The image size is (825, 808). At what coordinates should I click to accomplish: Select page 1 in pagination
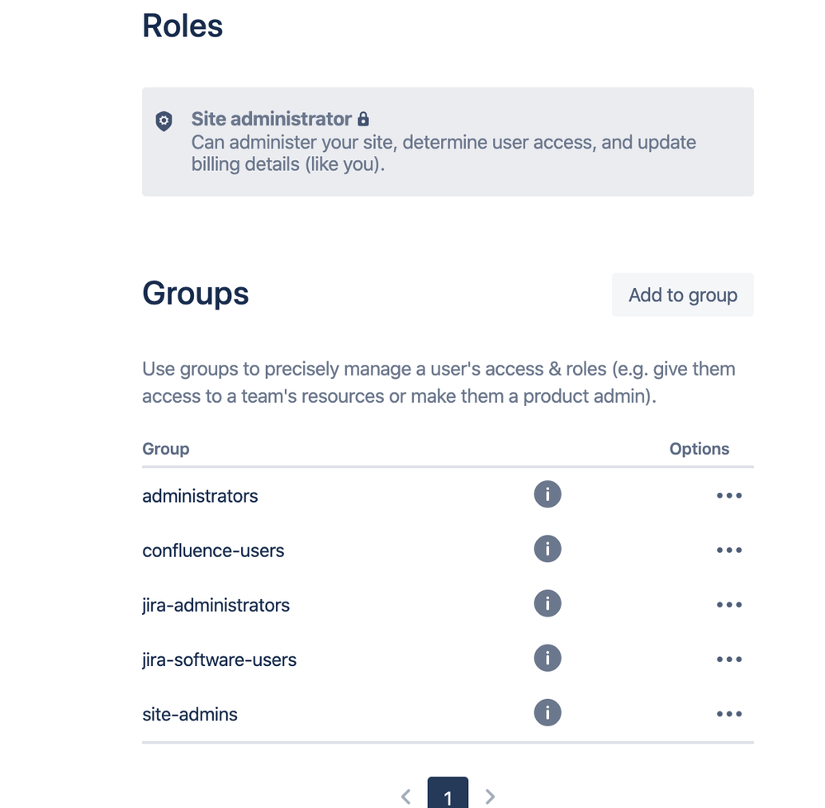448,794
